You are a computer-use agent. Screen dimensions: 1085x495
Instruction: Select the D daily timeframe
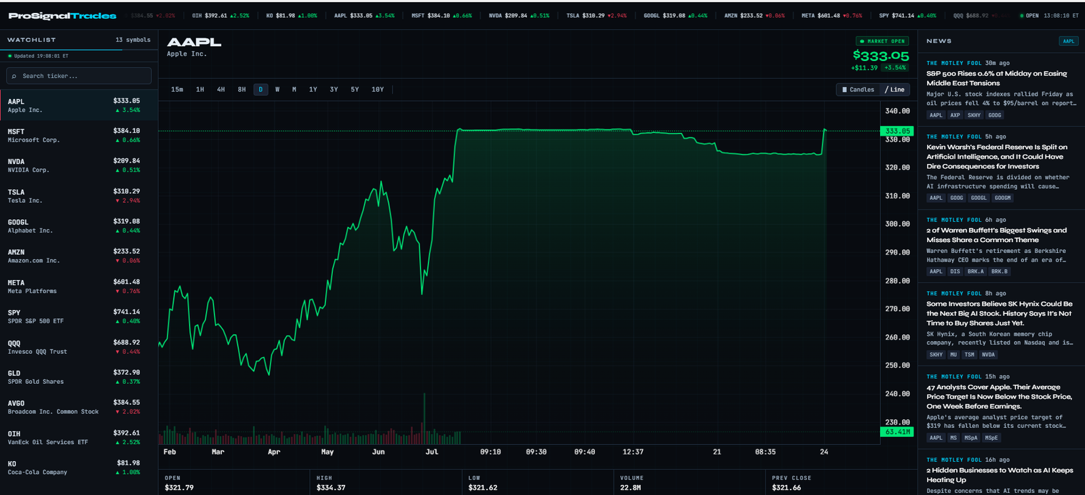click(x=260, y=90)
